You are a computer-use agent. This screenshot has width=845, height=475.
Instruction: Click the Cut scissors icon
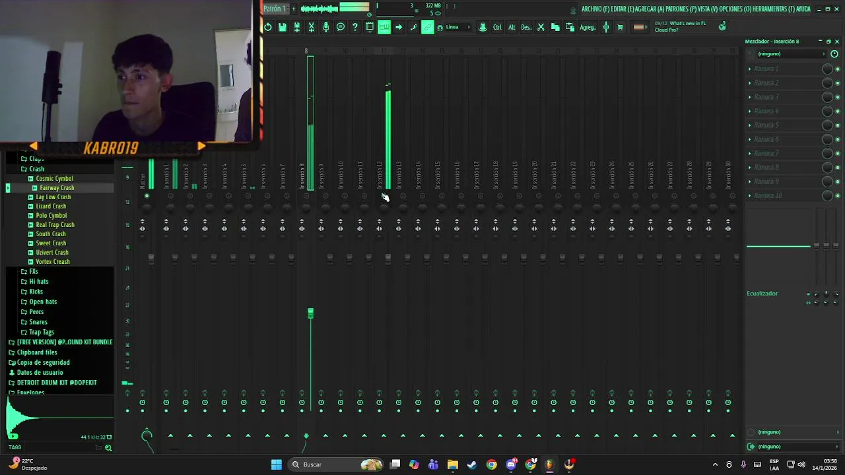541,27
